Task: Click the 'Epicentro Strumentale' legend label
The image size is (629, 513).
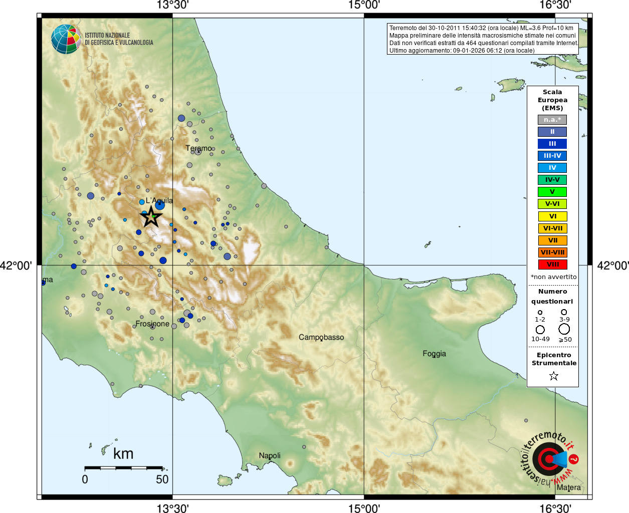Action: click(554, 359)
